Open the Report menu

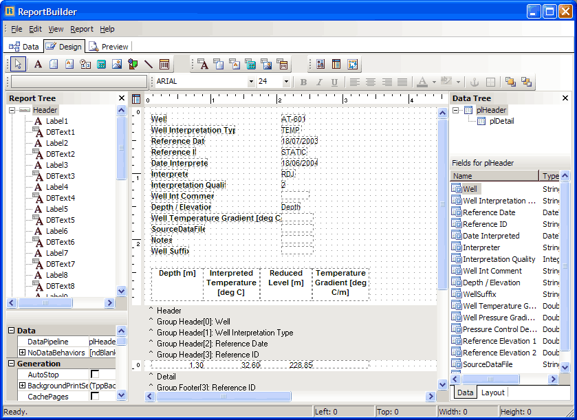(82, 29)
